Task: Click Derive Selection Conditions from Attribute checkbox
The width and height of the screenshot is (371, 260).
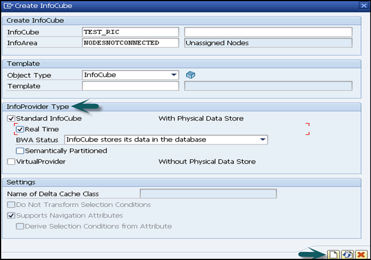Action: click(20, 226)
